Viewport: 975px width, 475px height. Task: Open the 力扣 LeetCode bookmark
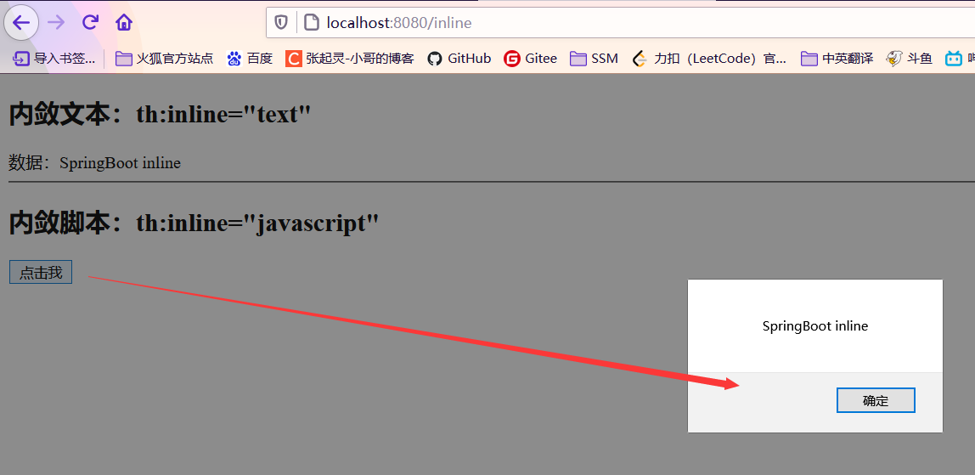[709, 59]
